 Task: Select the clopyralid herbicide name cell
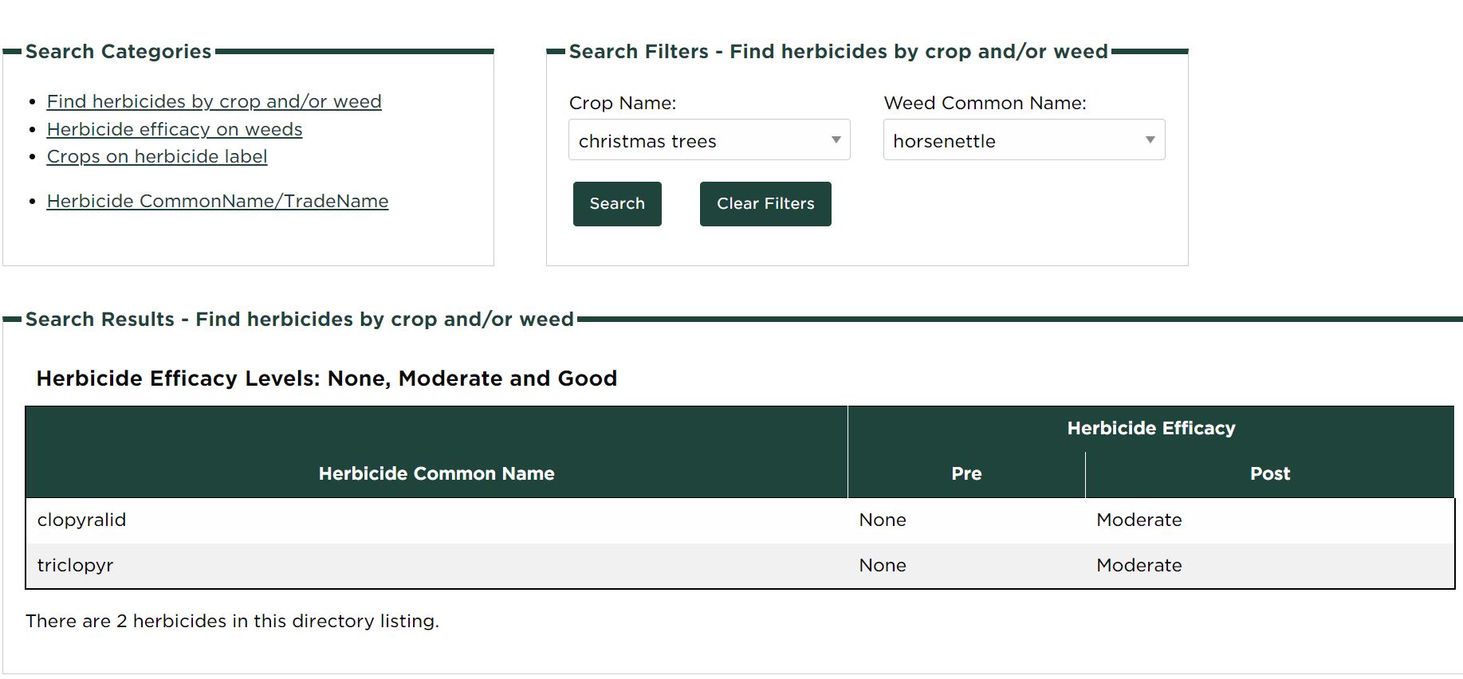(x=82, y=520)
